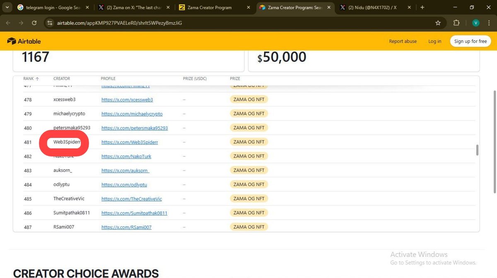Go back with the browser back arrow
The height and width of the screenshot is (278, 497).
(x=9, y=23)
